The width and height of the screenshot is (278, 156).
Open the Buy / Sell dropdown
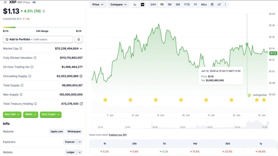pos(12,114)
